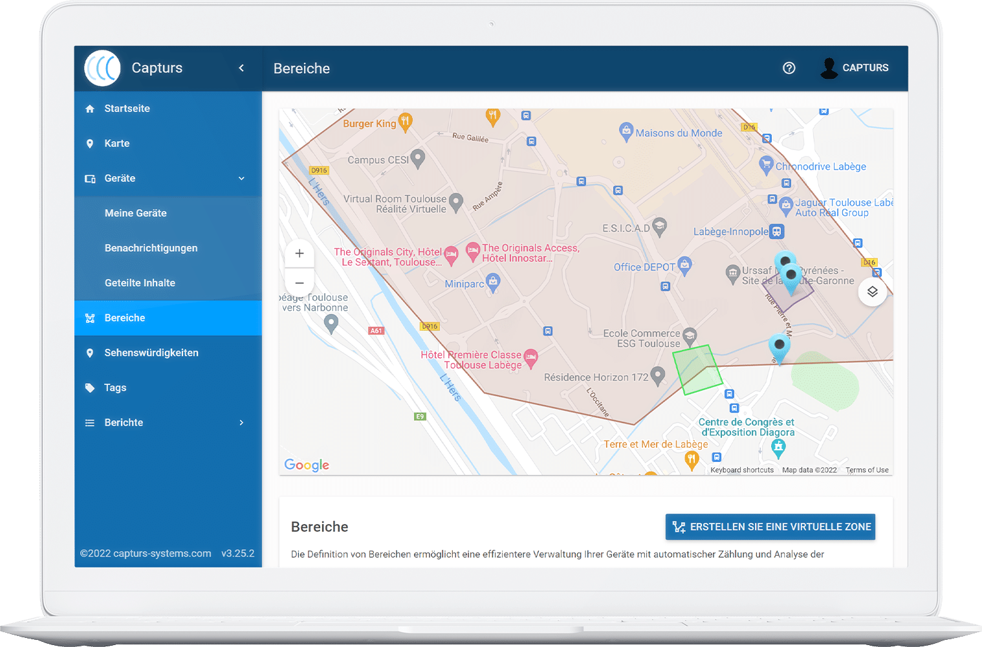Click the Virtual Room Toulouse marker
Screen dimensions: 982x647
[x=456, y=203]
